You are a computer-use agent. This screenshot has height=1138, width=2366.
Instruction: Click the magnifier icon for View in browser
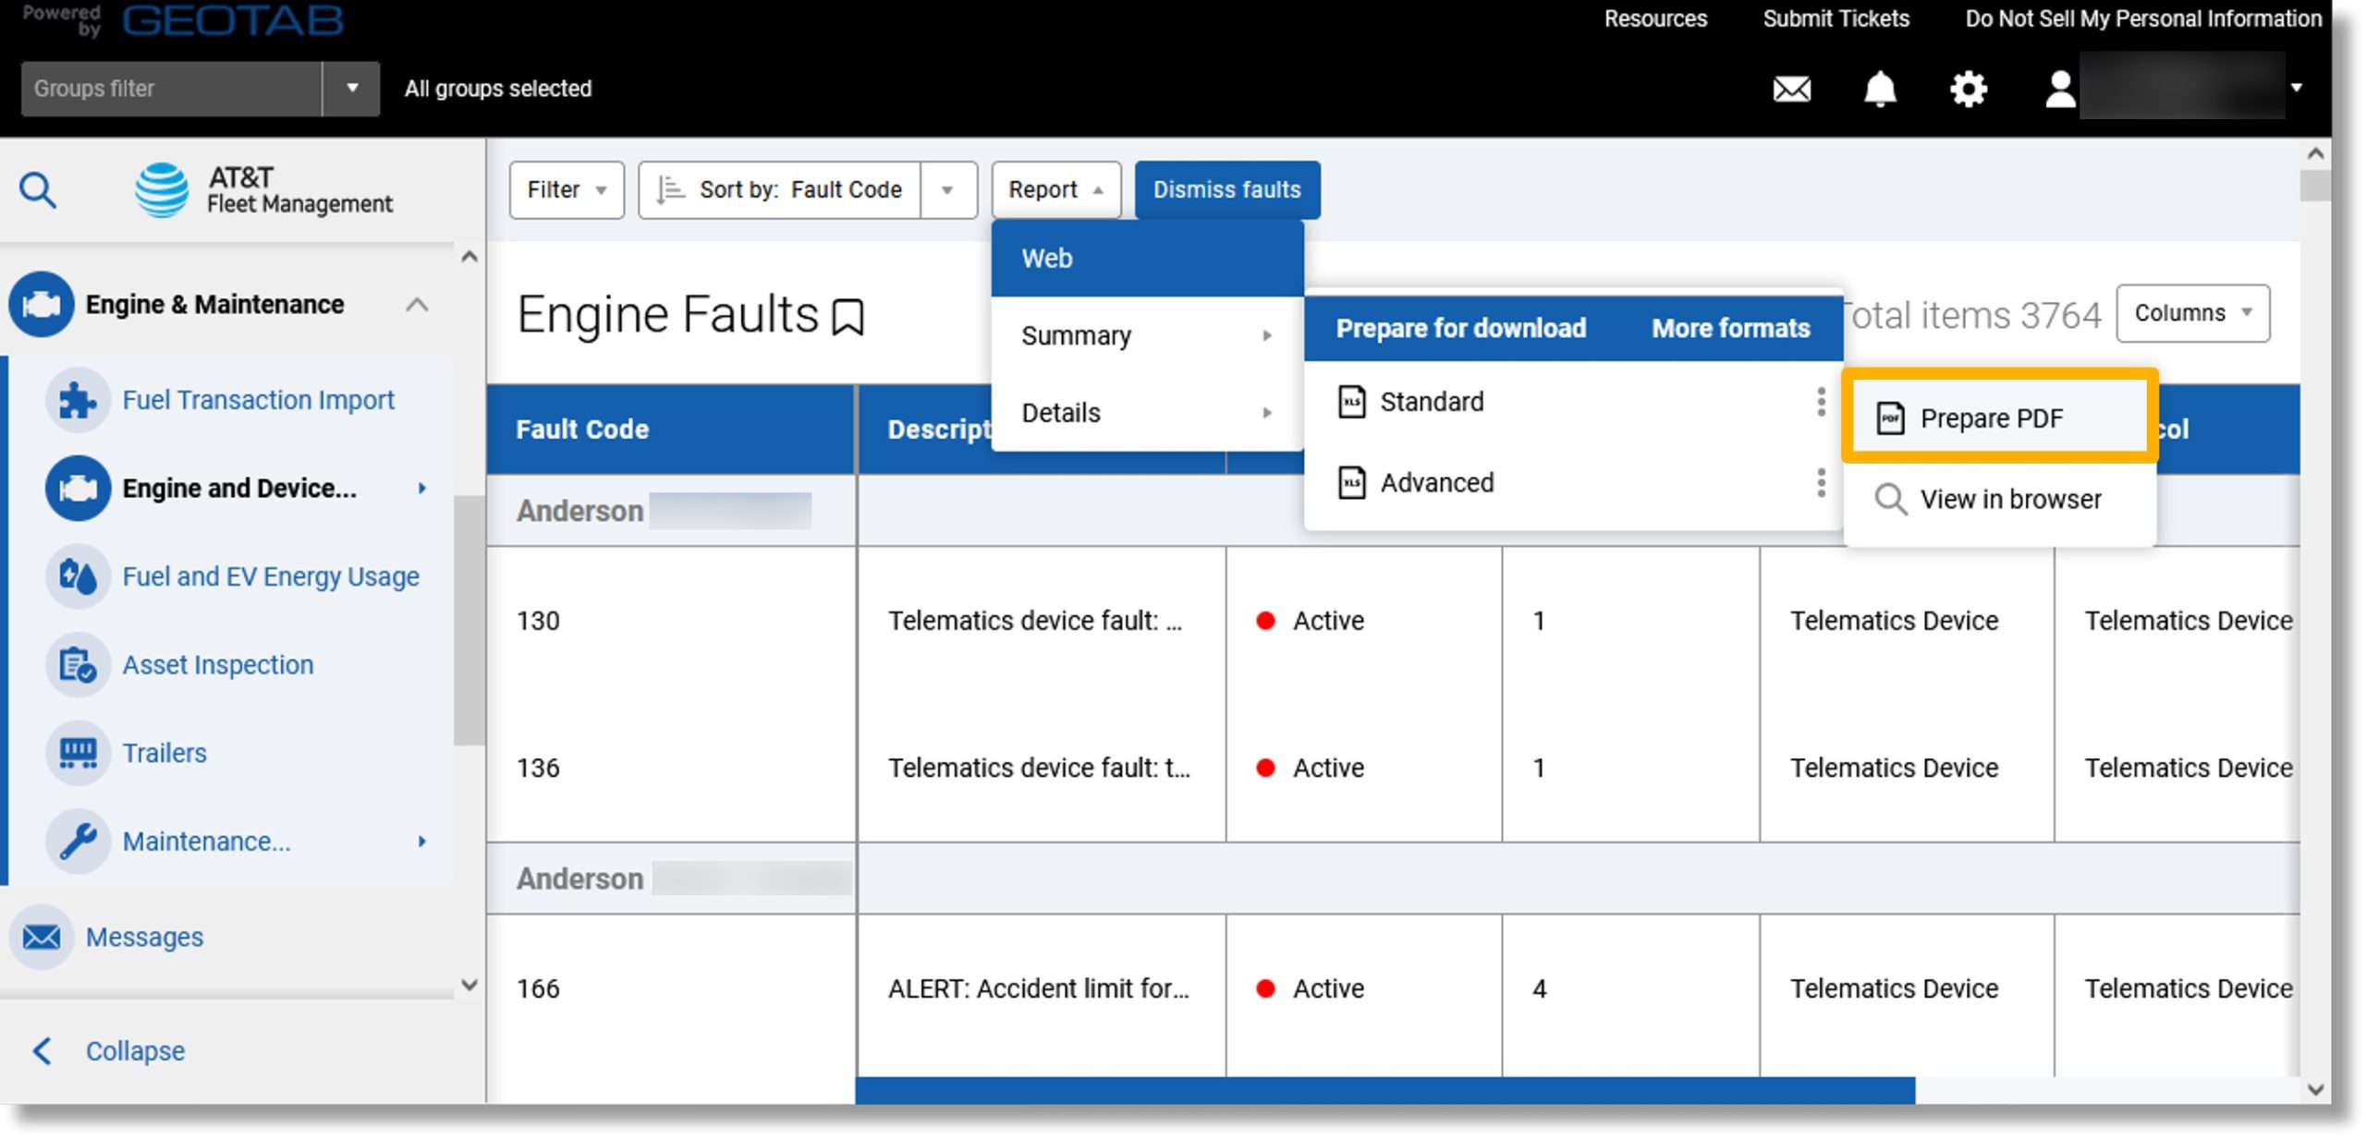pos(1890,499)
